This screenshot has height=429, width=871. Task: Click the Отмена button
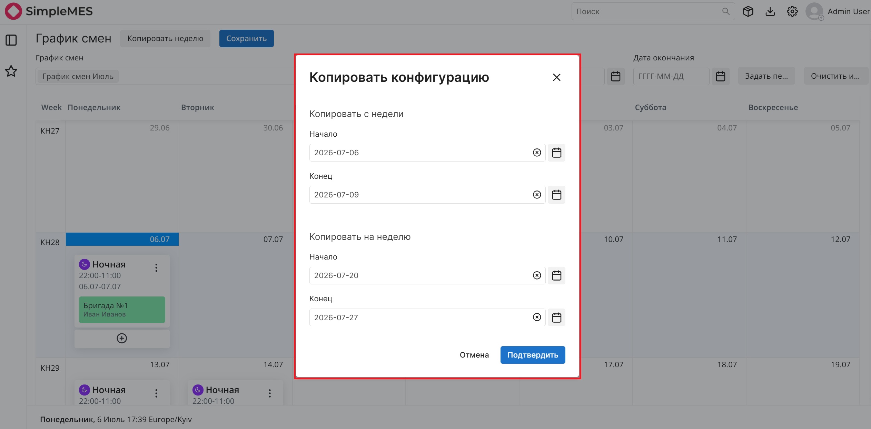click(x=474, y=355)
